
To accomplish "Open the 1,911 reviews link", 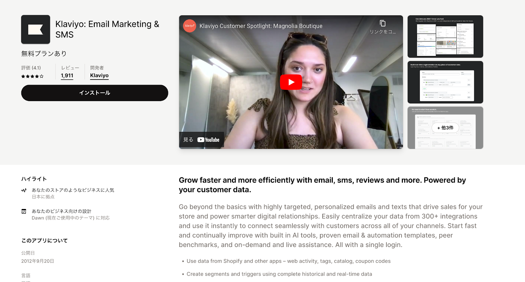I will coord(67,76).
